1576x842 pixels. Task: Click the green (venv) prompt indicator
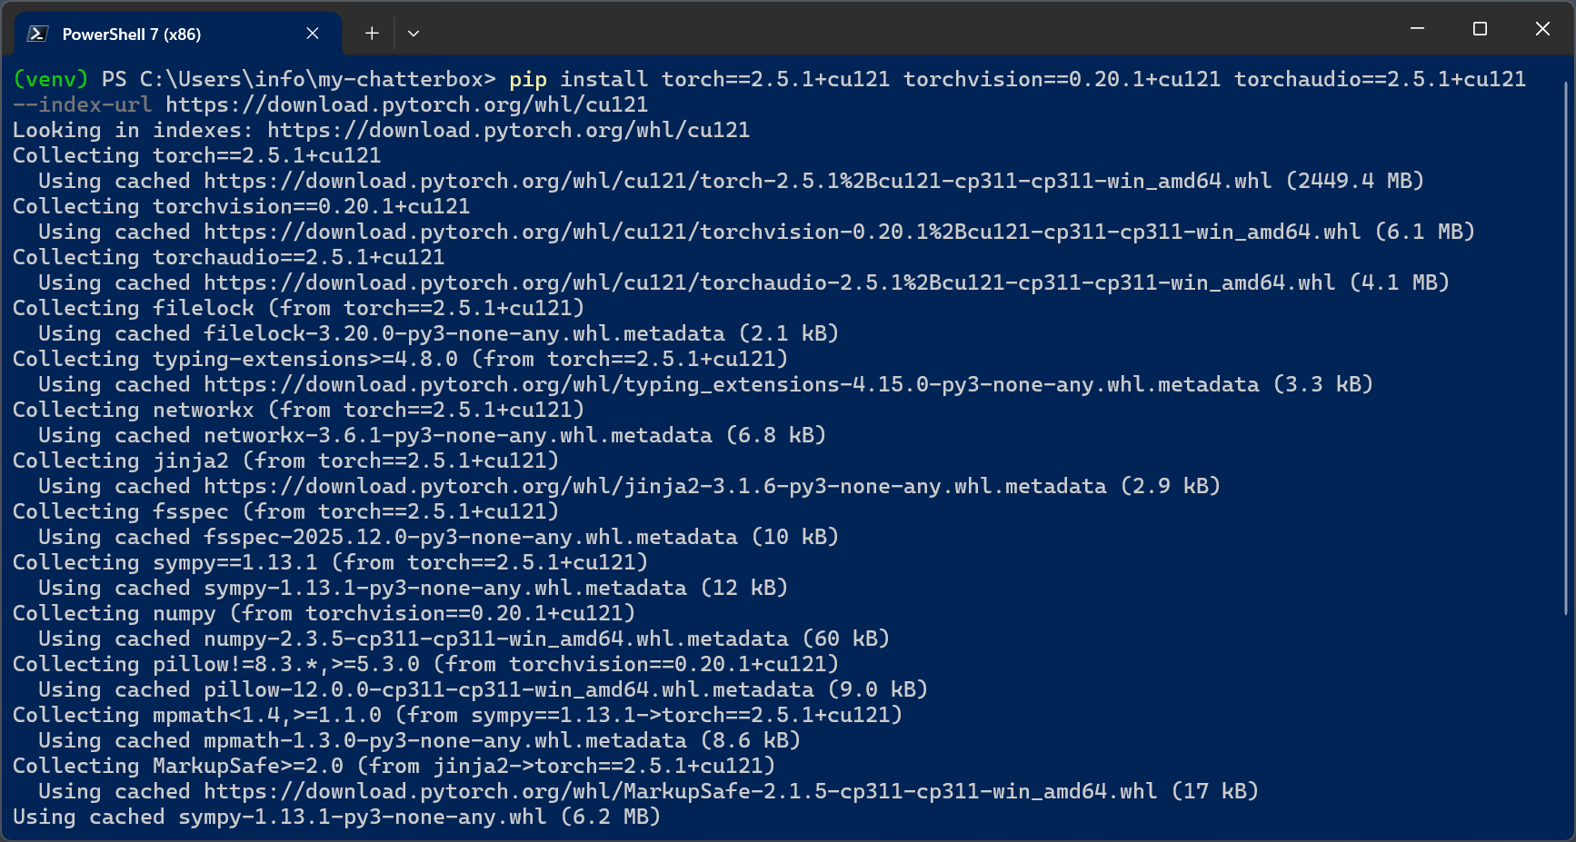click(50, 79)
